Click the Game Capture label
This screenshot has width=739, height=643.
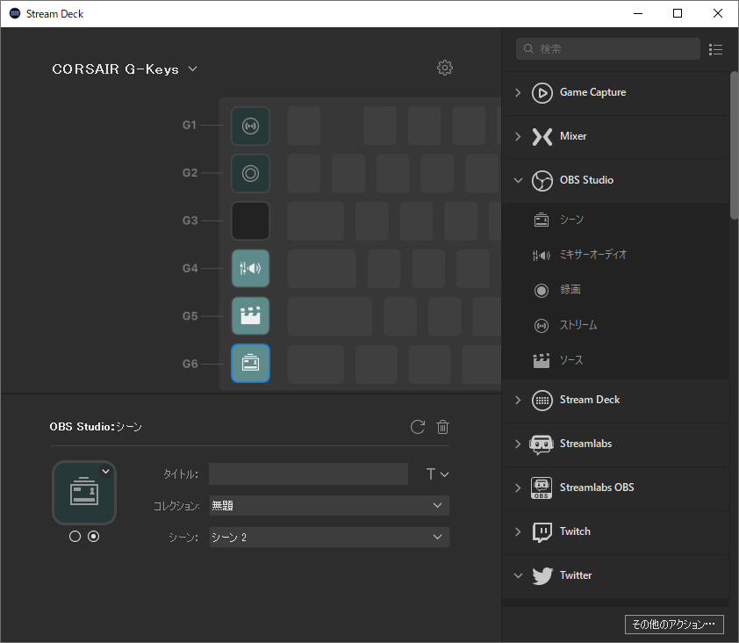click(x=593, y=92)
